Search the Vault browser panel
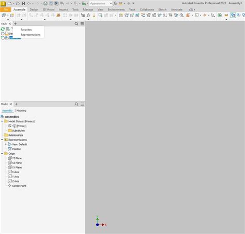This screenshot has height=234, width=245. click(x=76, y=24)
